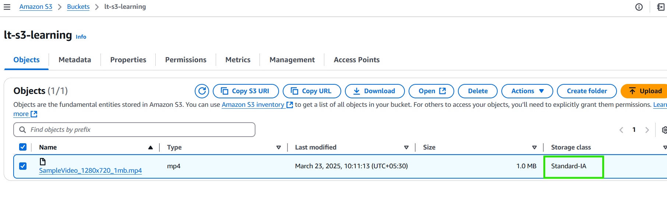Screen dimensions: 667x218
Task: Open the Metrics tab
Action: [x=238, y=60]
